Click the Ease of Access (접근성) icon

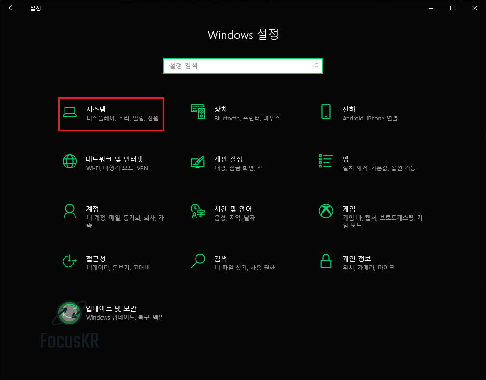point(70,261)
